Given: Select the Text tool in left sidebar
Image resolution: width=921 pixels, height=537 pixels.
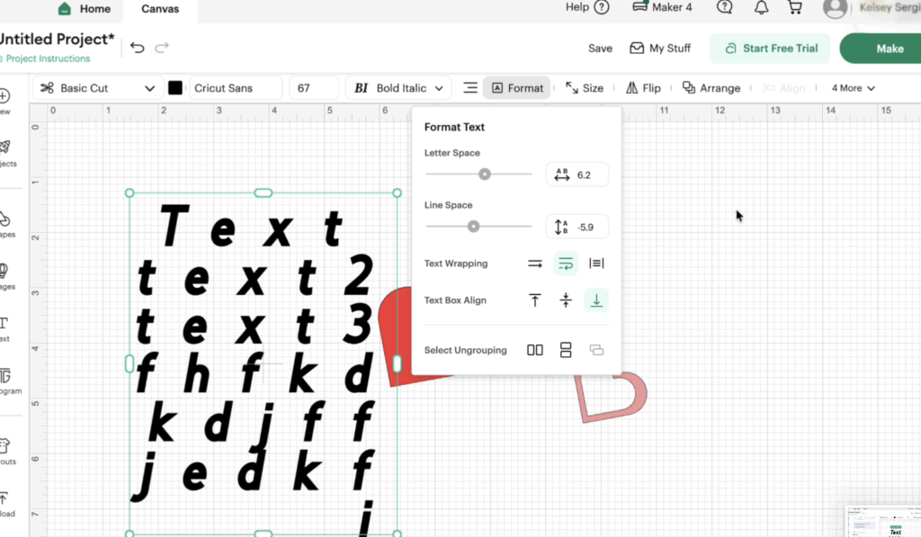Looking at the screenshot, I should click(4, 329).
